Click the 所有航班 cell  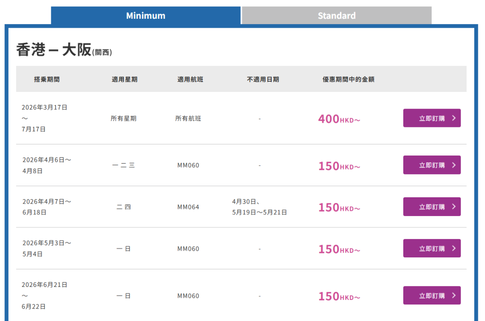pyautogui.click(x=188, y=118)
